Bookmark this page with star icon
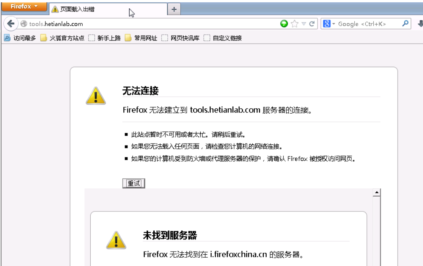The width and height of the screenshot is (423, 266). coord(295,24)
